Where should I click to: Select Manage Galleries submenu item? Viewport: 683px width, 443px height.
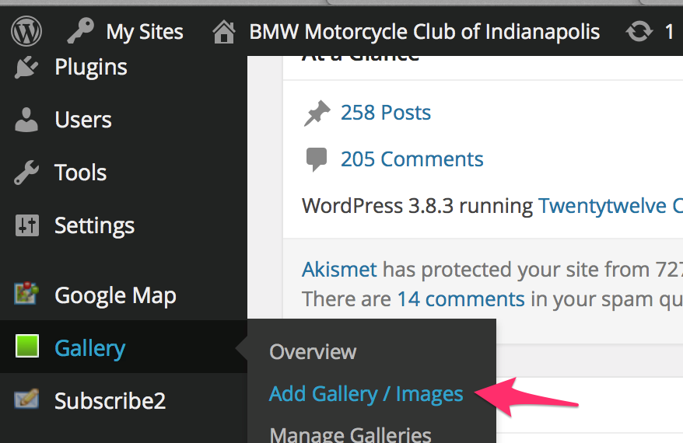(x=351, y=434)
